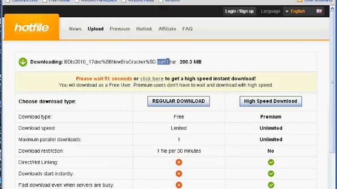Click the vertical scrollbar thumb
This screenshot has height=189, width=337.
point(333,82)
